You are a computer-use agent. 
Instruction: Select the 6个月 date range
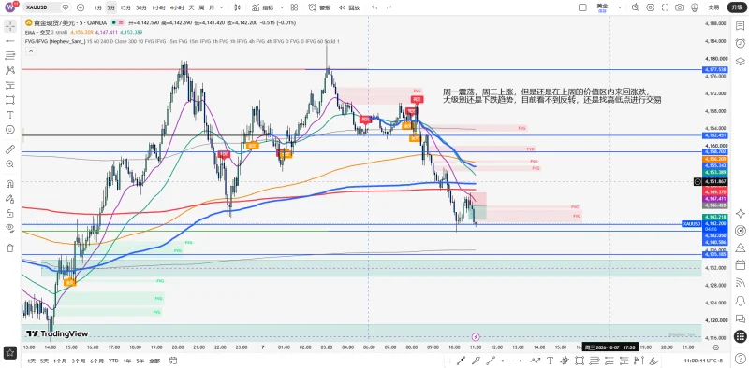click(x=97, y=361)
